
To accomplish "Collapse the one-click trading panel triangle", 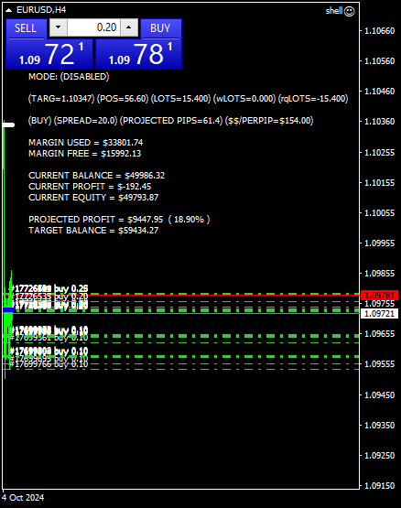I will (x=9, y=10).
